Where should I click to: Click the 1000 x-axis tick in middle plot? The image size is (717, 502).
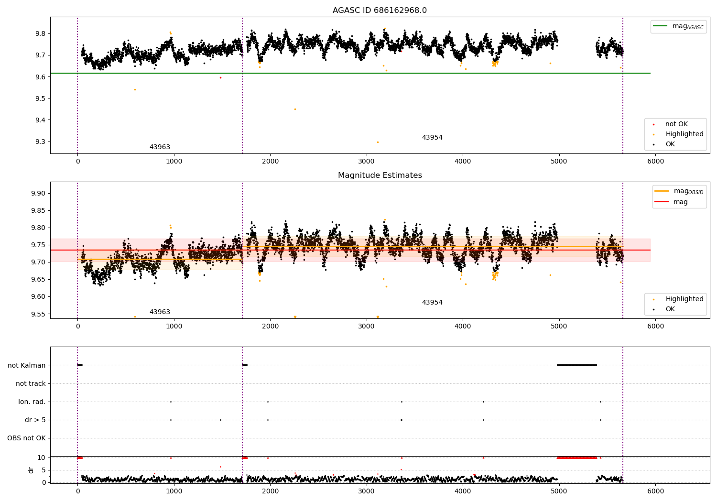pos(174,327)
